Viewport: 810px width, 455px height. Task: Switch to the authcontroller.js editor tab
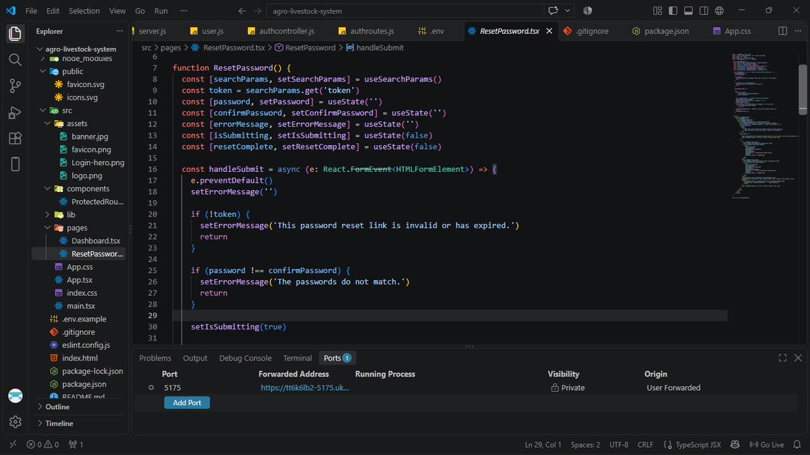coord(281,31)
